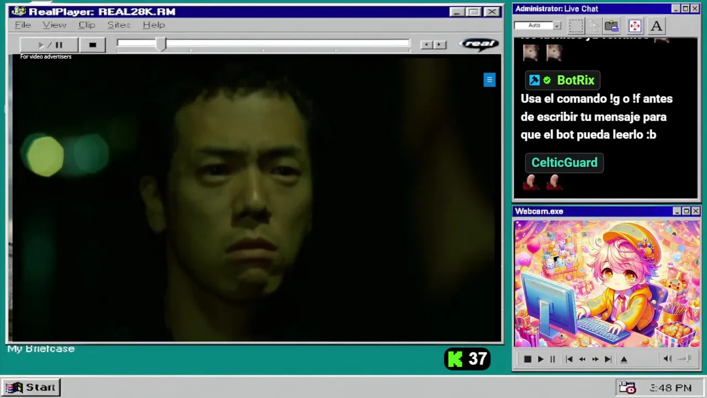707x398 pixels.
Task: Click the green verified check beside BotRix
Action: tap(547, 80)
